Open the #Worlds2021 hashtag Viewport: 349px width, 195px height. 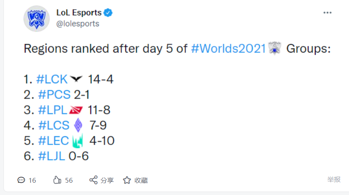point(228,48)
